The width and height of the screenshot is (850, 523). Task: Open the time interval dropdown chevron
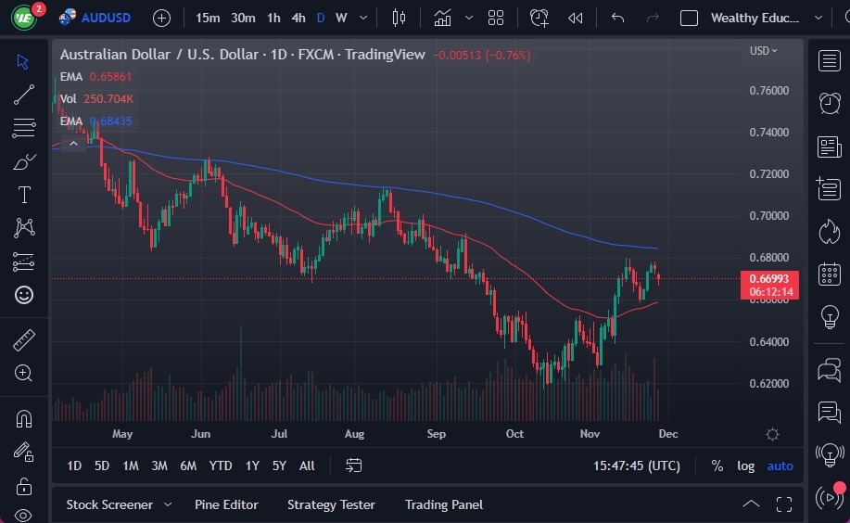362,18
